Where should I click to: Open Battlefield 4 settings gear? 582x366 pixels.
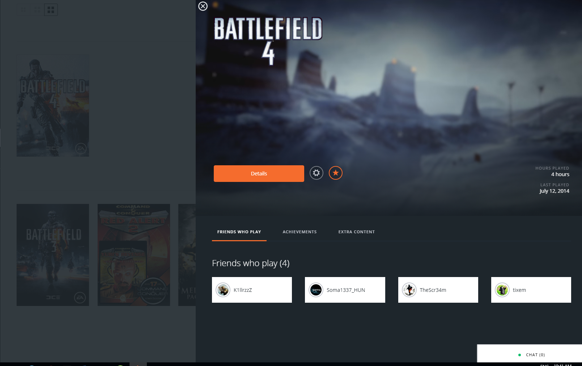pos(317,173)
